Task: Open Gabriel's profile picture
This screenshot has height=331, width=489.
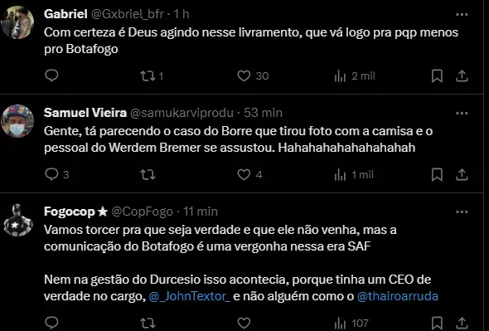Action: coord(17,22)
